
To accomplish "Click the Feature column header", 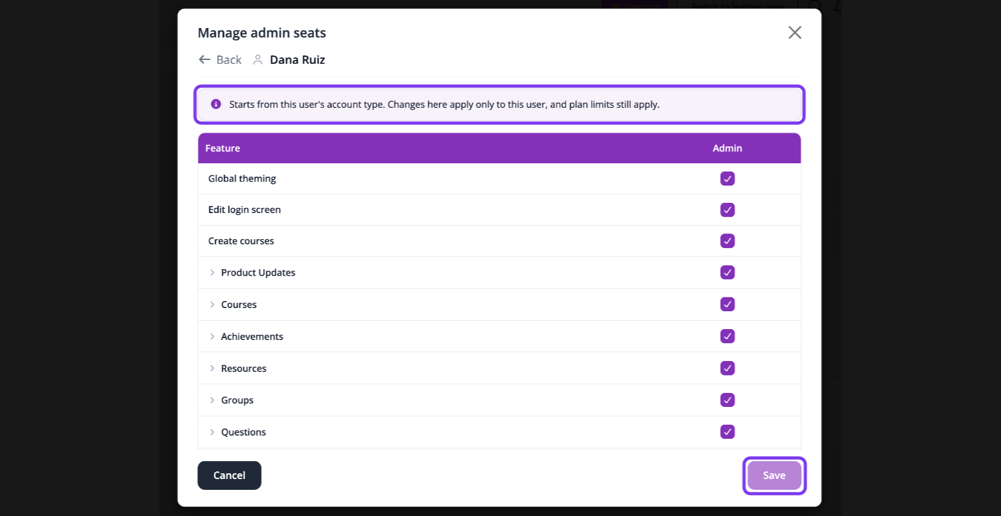I will click(x=223, y=148).
